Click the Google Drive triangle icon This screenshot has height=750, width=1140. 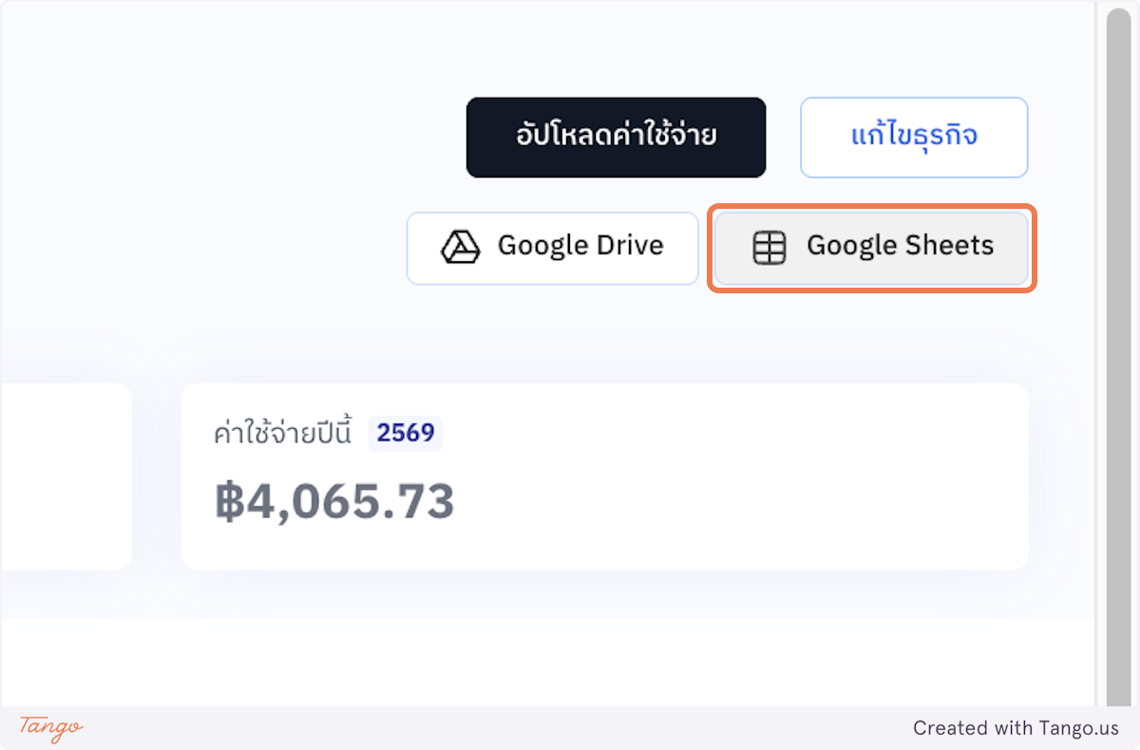click(459, 246)
